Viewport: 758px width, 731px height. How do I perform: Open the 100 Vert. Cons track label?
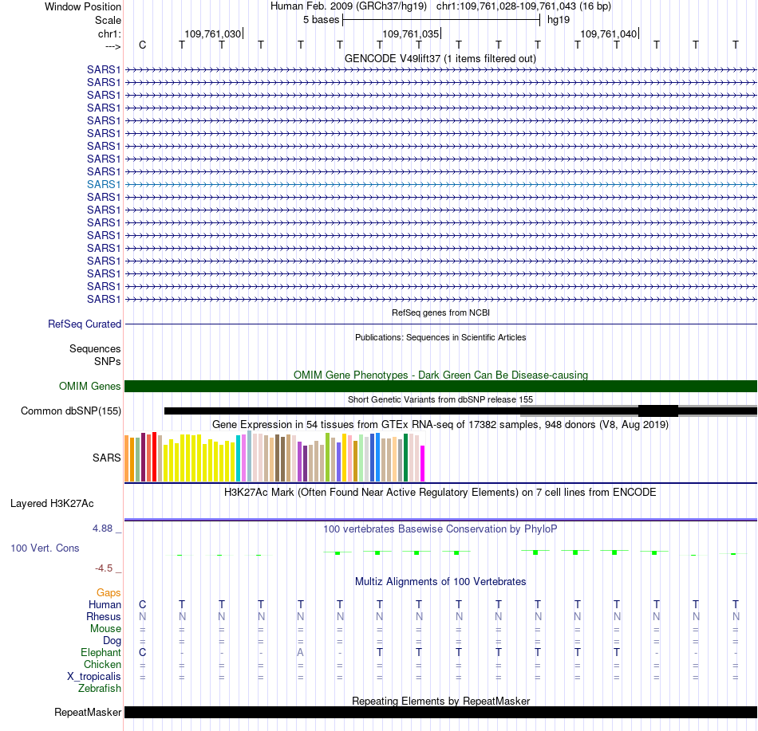(45, 548)
